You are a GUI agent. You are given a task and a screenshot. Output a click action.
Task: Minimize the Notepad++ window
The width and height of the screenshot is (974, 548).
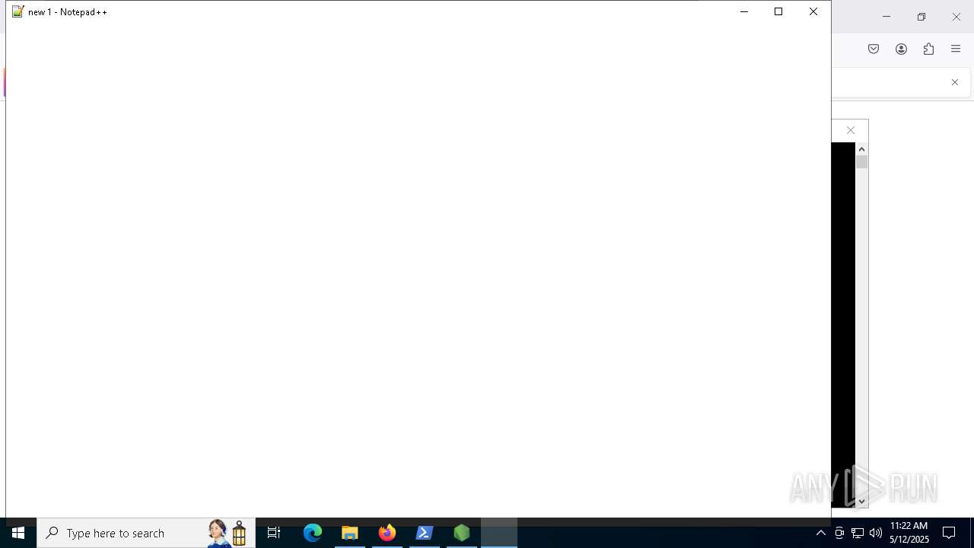click(x=744, y=11)
